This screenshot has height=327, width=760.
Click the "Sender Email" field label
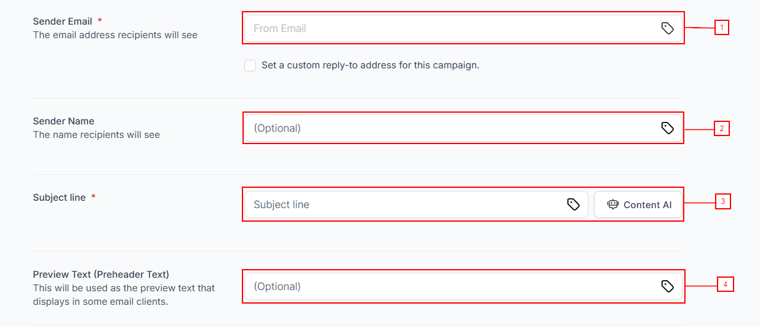coord(63,22)
